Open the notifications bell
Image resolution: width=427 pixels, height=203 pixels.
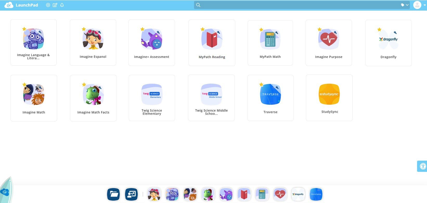62,5
